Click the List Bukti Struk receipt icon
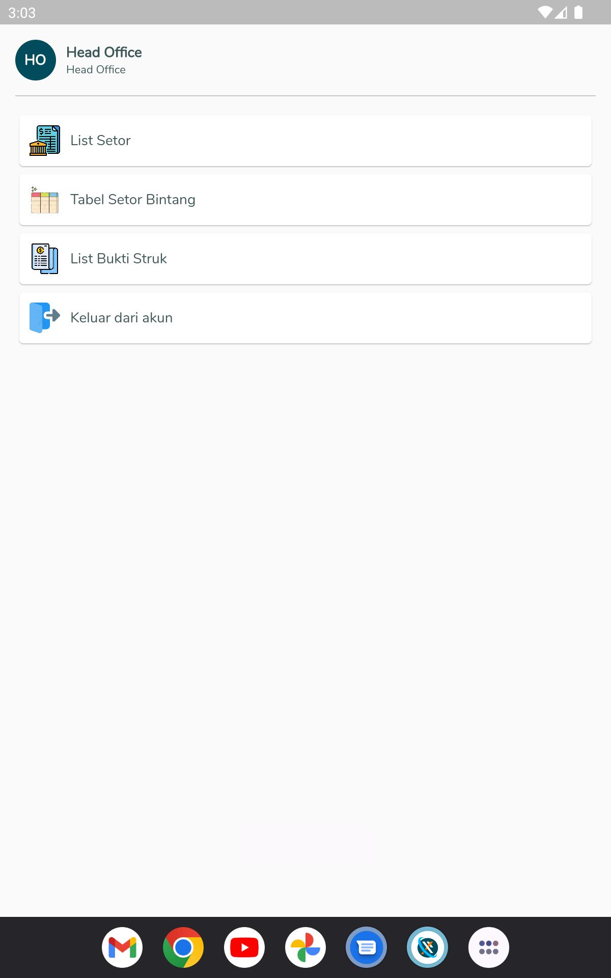 (x=45, y=259)
